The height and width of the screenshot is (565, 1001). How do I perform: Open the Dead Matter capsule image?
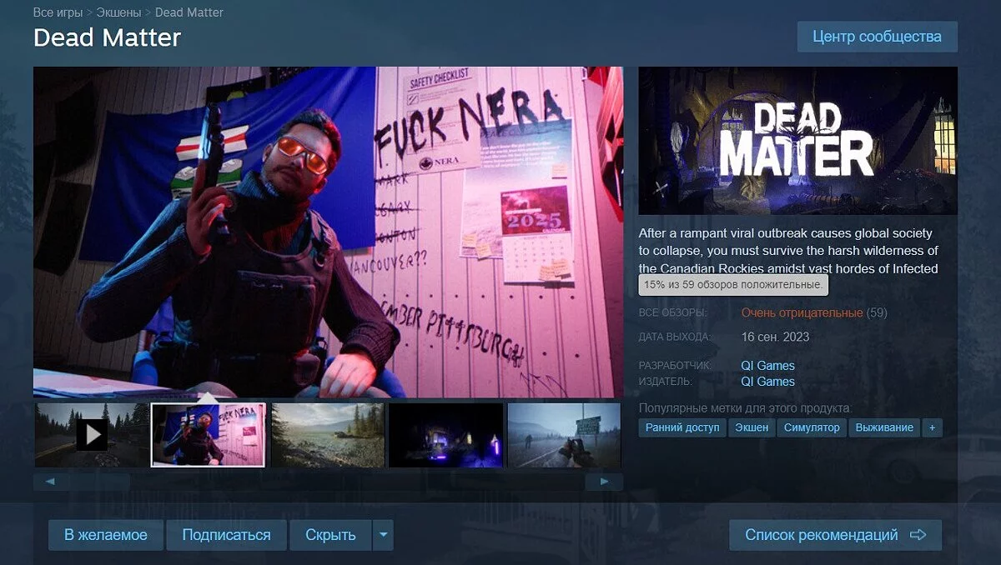tap(797, 141)
